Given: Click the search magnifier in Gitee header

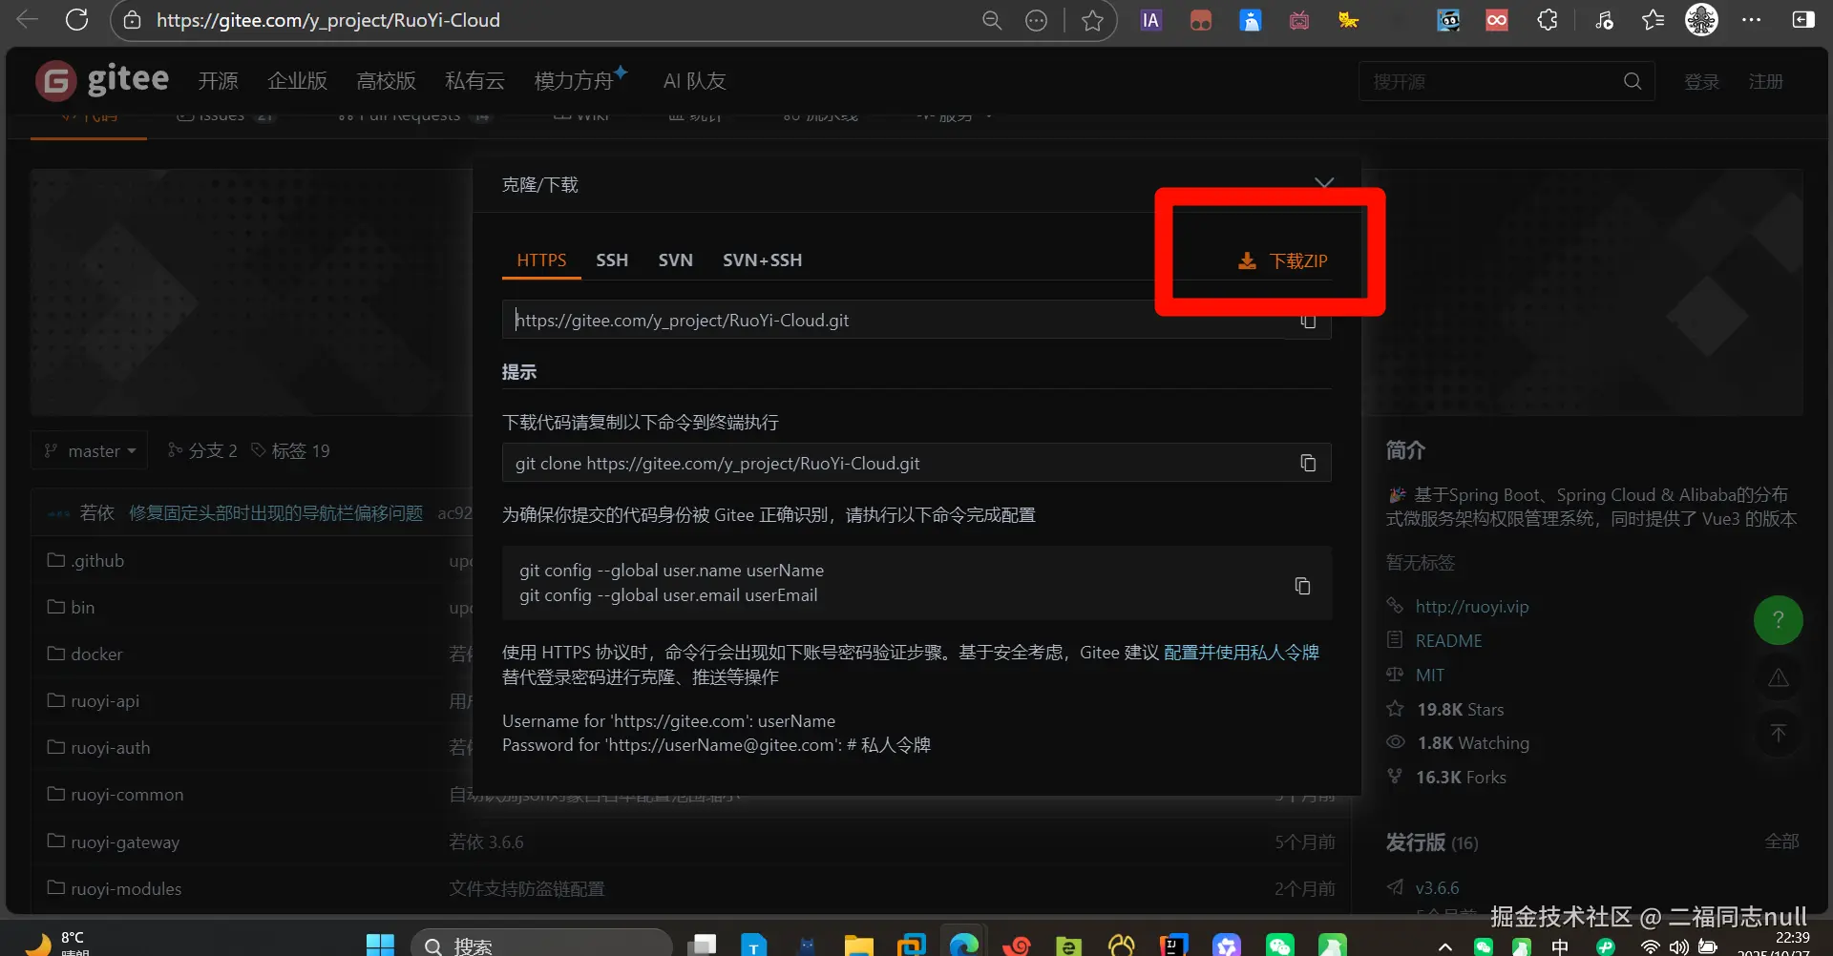Looking at the screenshot, I should click(1633, 81).
